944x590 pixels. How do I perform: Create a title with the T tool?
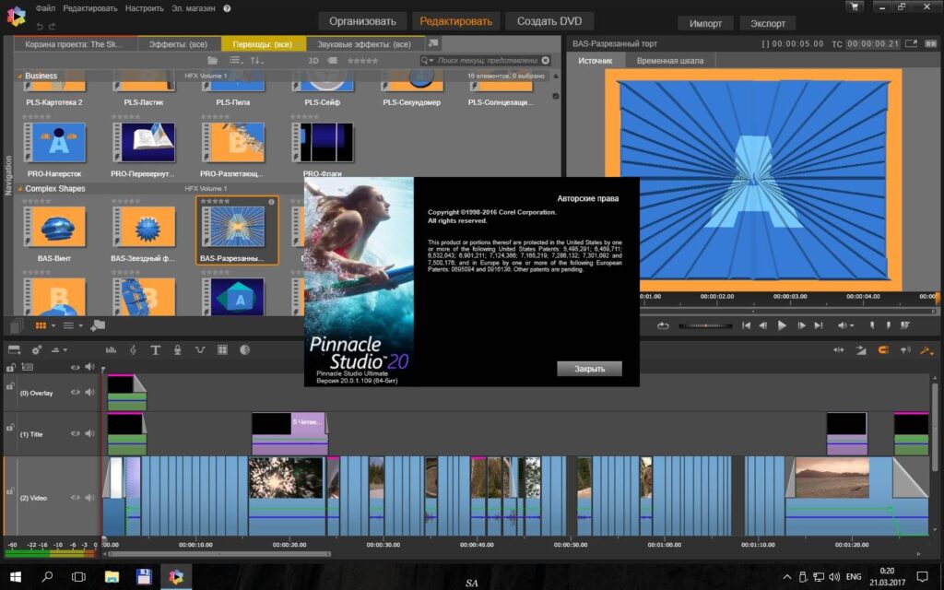click(155, 349)
